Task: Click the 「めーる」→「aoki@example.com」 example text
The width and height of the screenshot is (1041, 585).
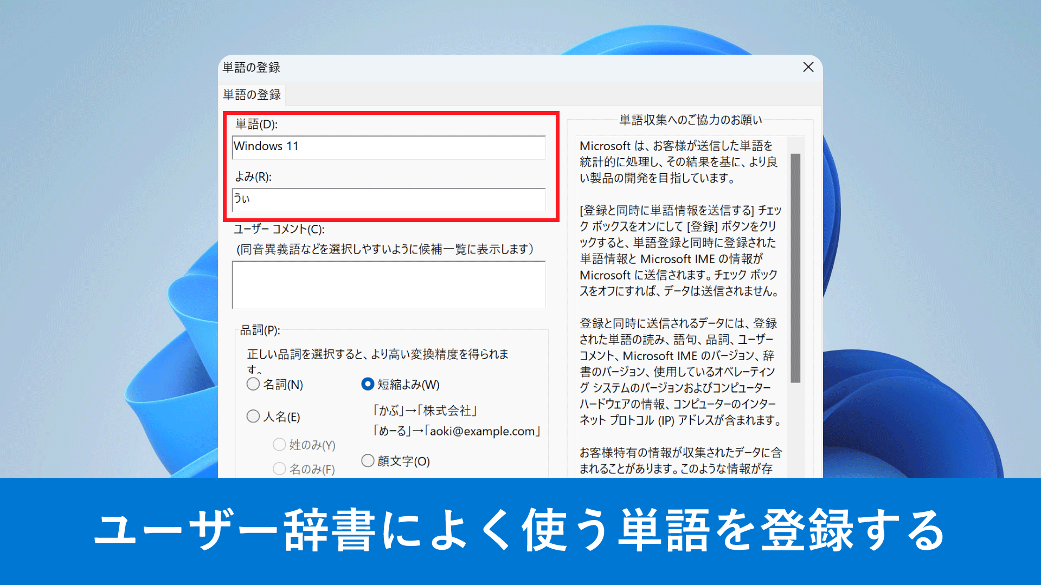Action: click(x=457, y=431)
